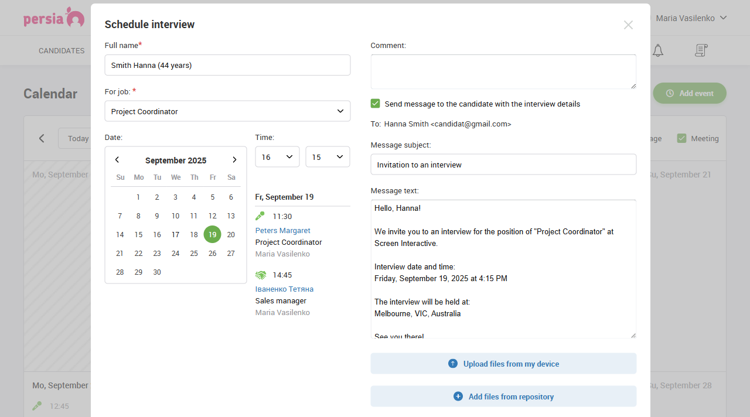Click the Persia logo in the header

pyautogui.click(x=54, y=18)
